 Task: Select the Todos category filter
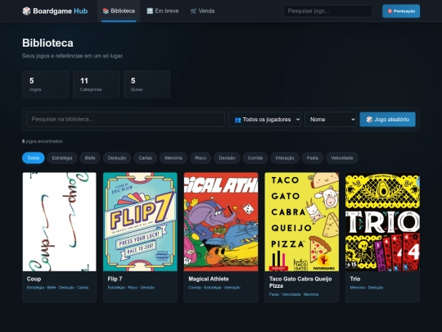(34, 158)
